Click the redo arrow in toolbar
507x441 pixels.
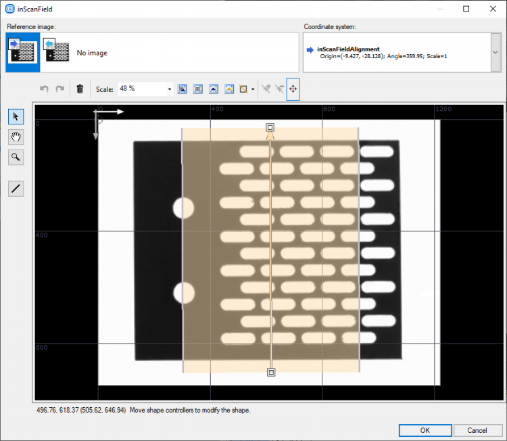(60, 89)
